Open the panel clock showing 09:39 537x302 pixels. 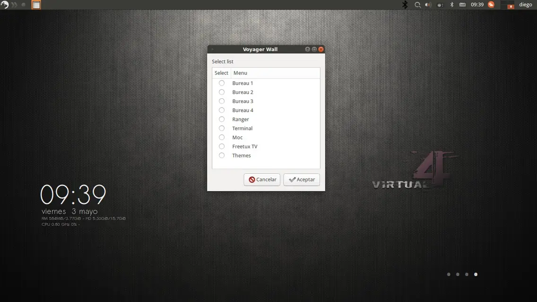point(477,5)
